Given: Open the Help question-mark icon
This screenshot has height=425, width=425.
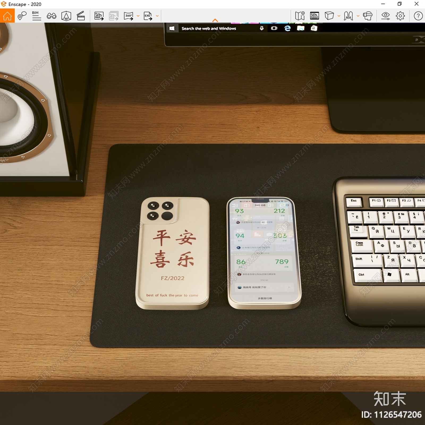Looking at the screenshot, I should 418,16.
